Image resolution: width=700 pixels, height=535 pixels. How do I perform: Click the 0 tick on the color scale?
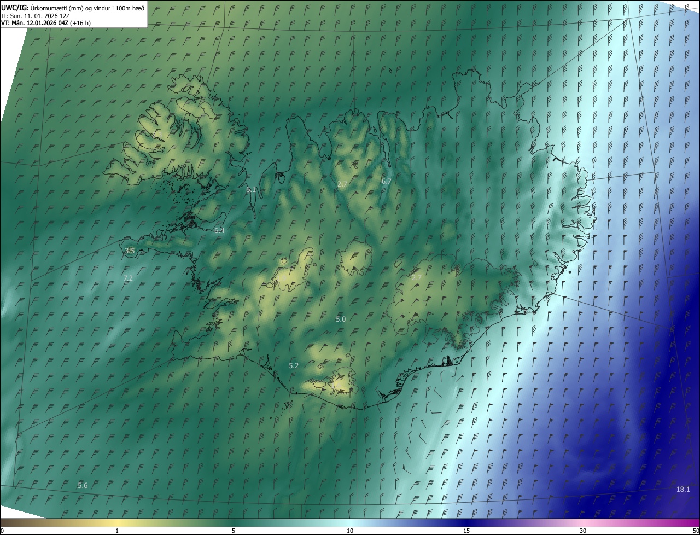point(2,531)
